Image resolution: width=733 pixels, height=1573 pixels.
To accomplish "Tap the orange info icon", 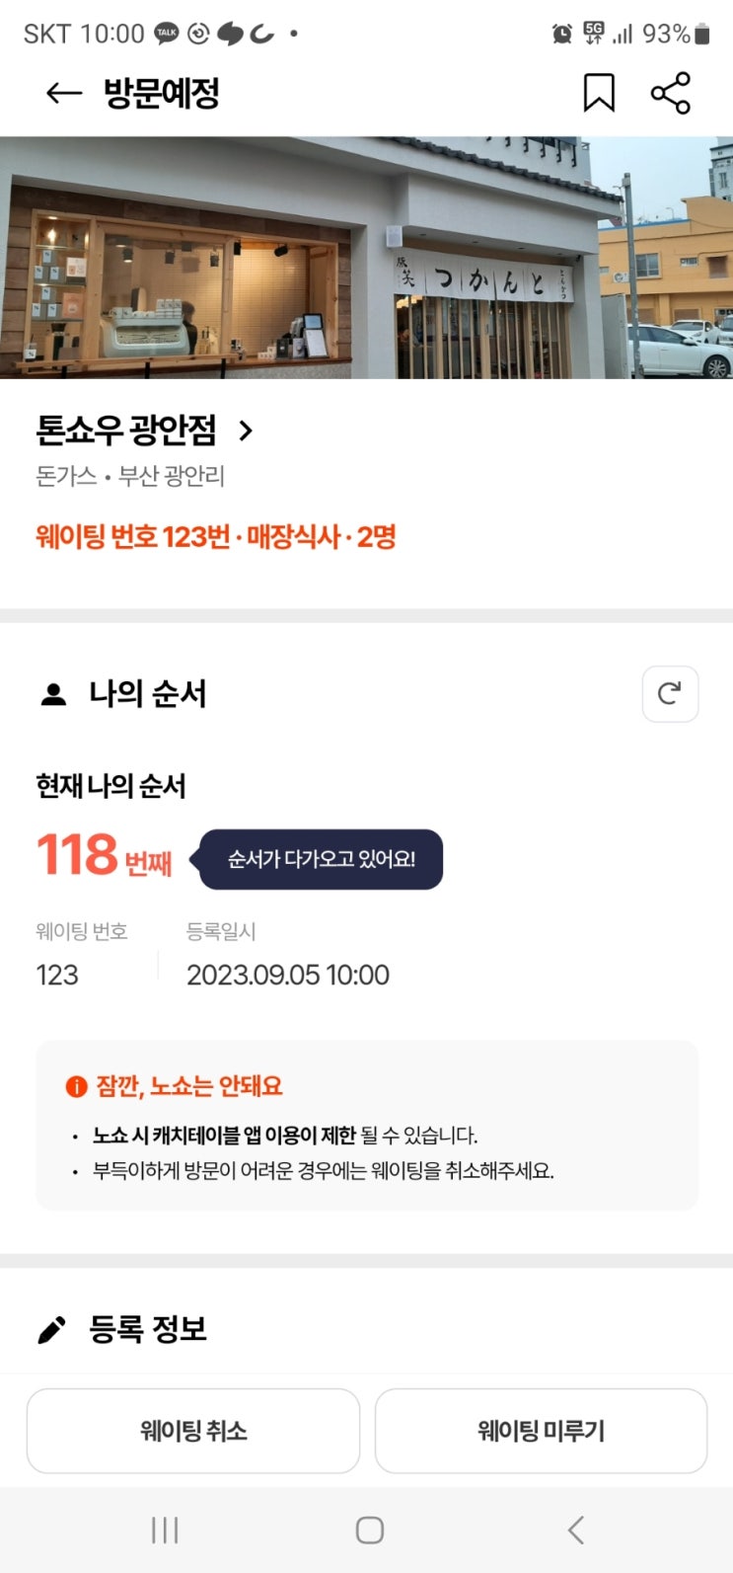I will (76, 1086).
